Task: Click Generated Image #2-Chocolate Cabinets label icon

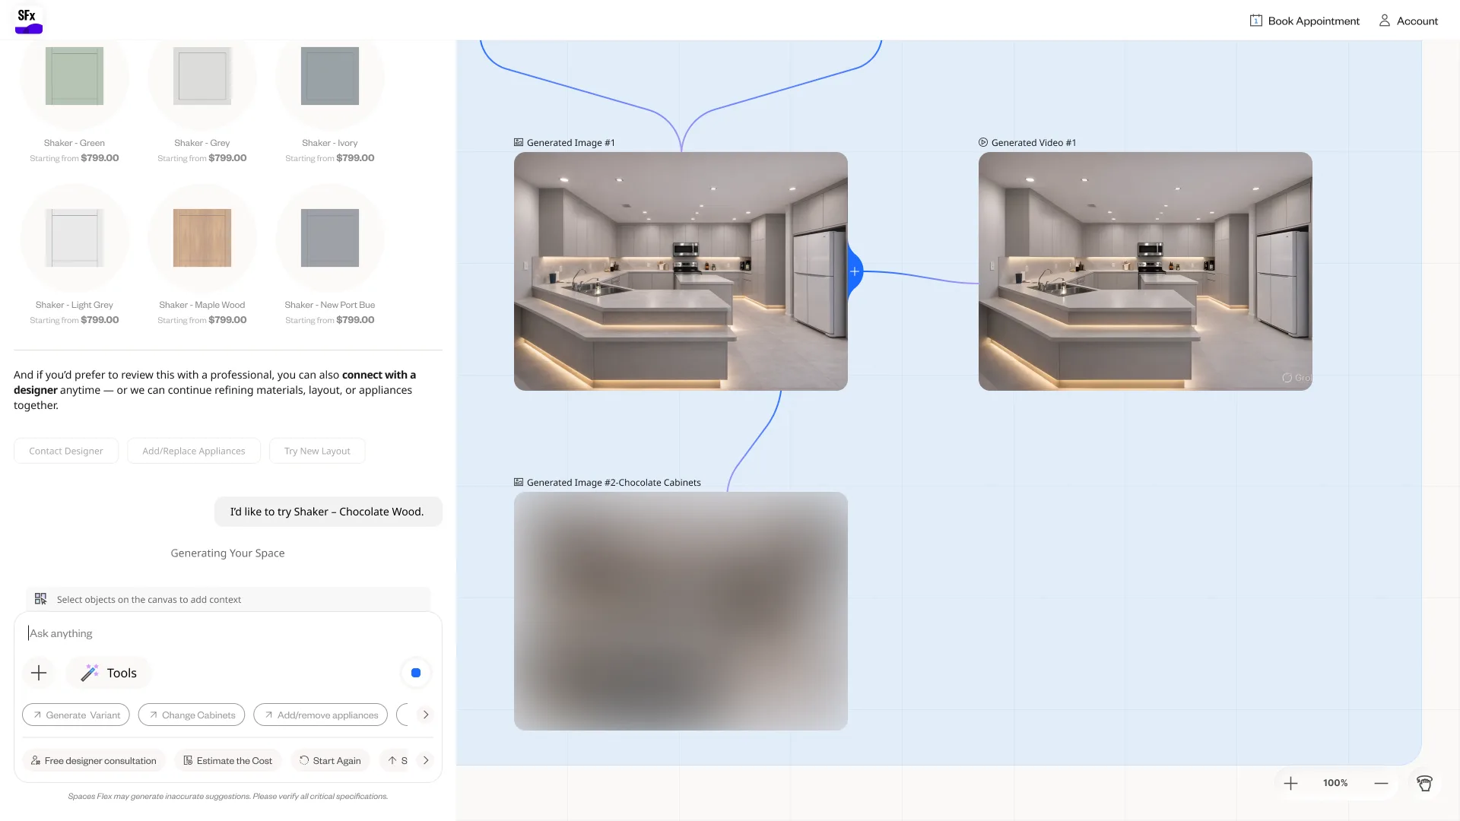Action: pyautogui.click(x=519, y=482)
